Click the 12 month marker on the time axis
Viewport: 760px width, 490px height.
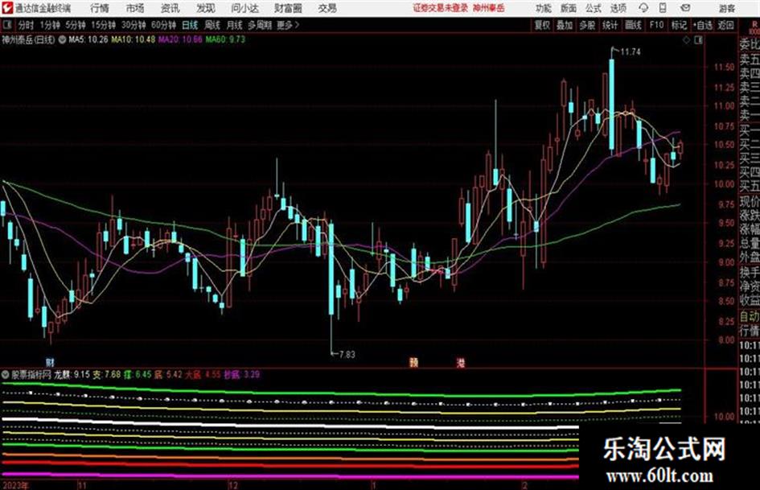(233, 485)
